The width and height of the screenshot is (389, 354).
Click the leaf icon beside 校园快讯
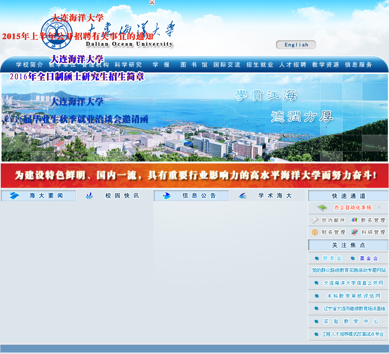pos(89,196)
